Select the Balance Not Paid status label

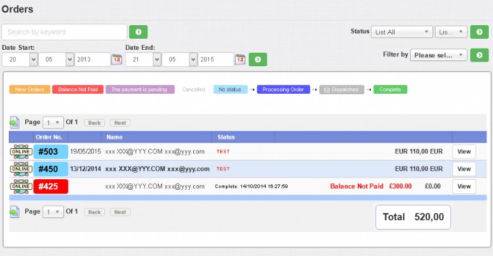click(78, 90)
